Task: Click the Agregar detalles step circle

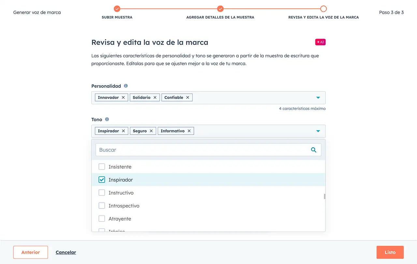Action: tap(220, 9)
